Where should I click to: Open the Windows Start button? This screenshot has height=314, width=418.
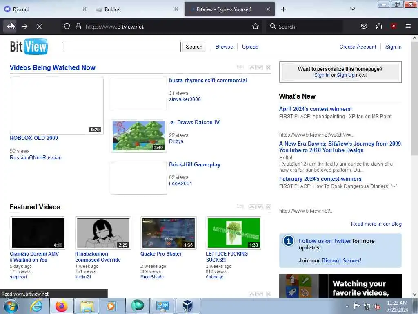(11, 306)
